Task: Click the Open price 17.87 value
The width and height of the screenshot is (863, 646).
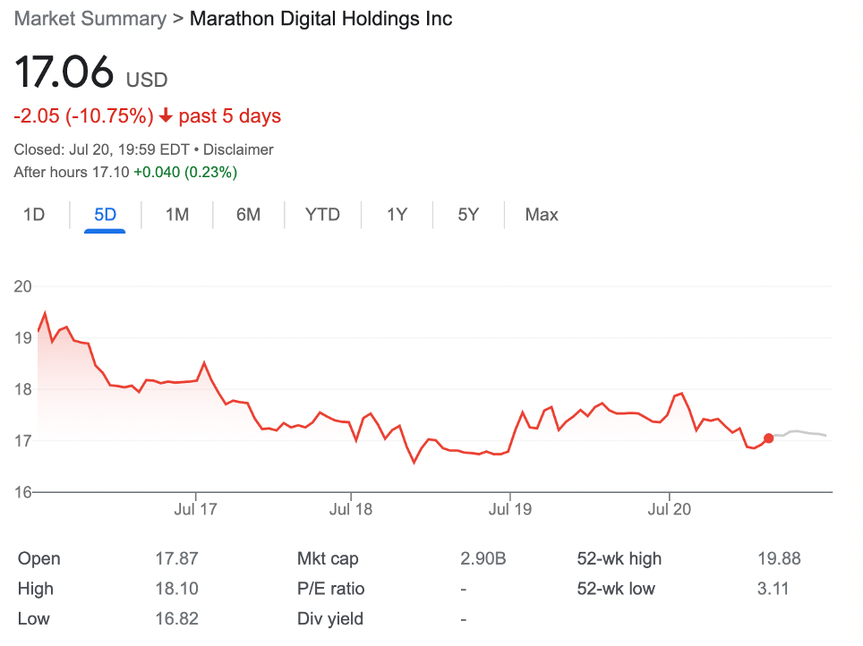Action: [x=176, y=558]
